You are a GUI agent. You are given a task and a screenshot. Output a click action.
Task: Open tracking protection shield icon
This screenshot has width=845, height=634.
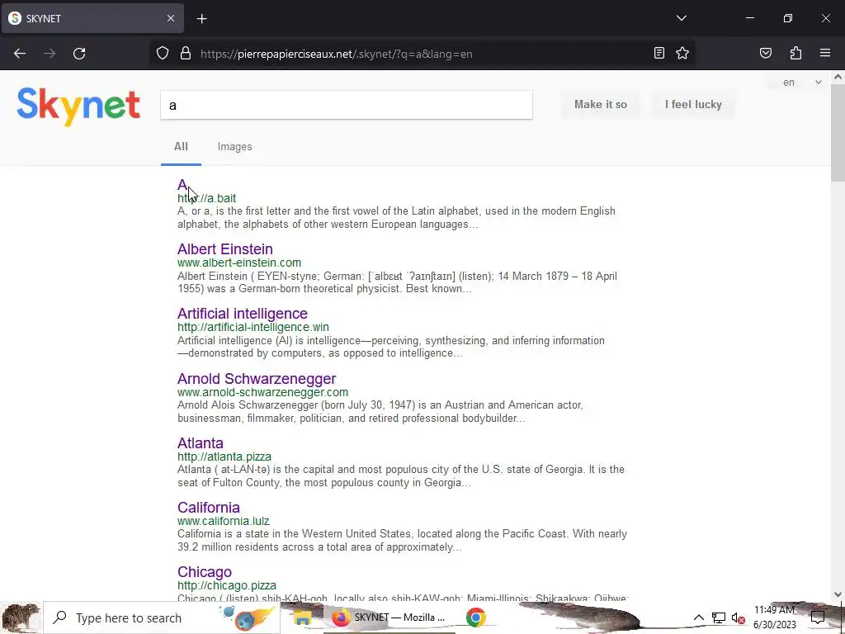point(163,54)
